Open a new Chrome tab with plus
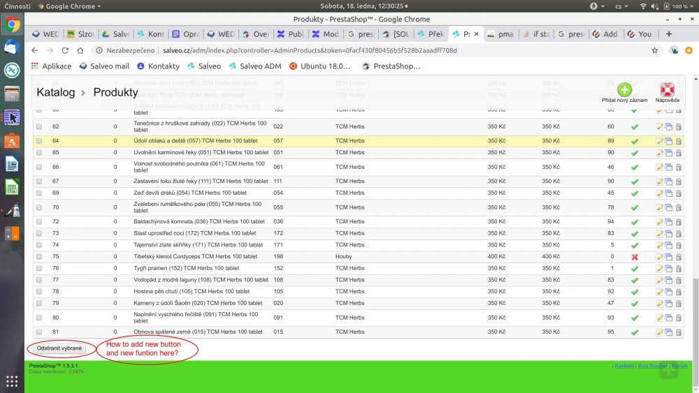The width and height of the screenshot is (699, 393). 669,34
